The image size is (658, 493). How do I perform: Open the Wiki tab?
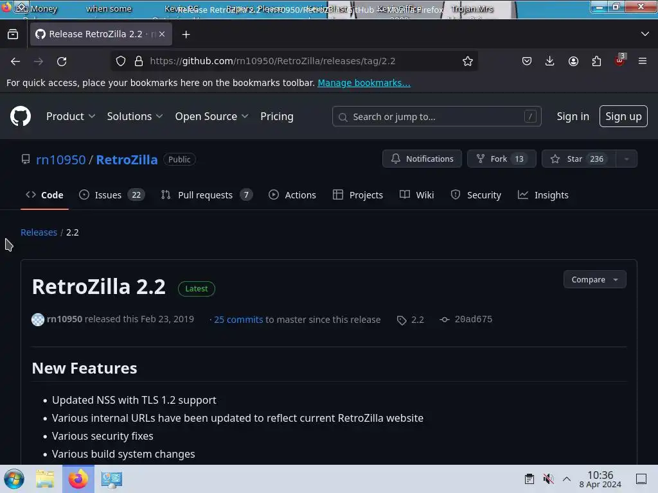coord(416,195)
